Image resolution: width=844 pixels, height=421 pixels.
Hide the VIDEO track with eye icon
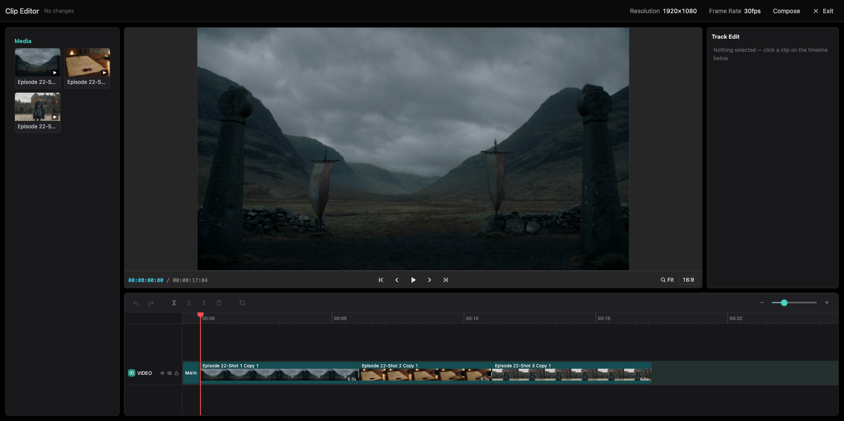[x=170, y=373]
